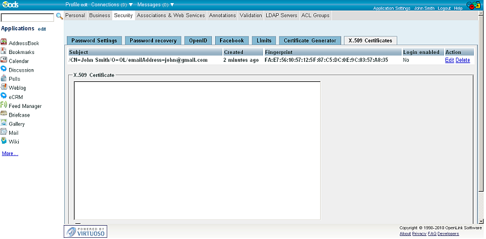Open the AddressBook application icon

point(4,42)
